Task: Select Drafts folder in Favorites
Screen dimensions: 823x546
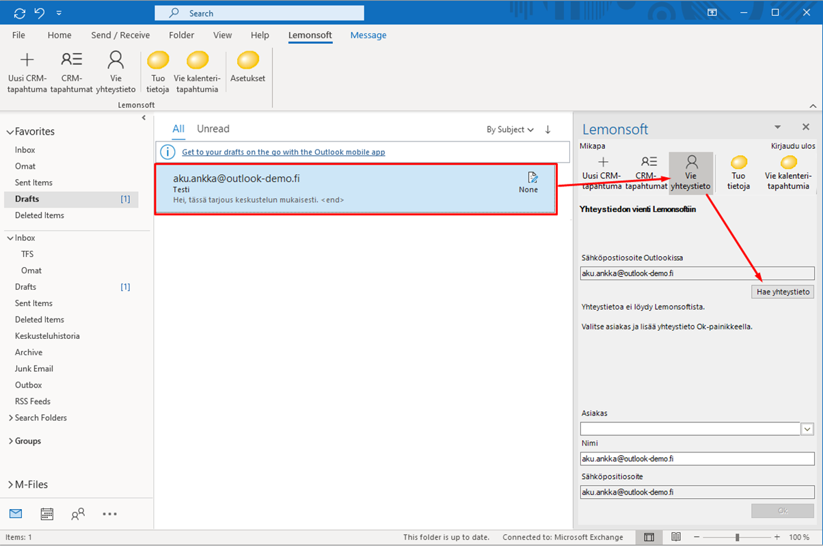Action: (71, 199)
